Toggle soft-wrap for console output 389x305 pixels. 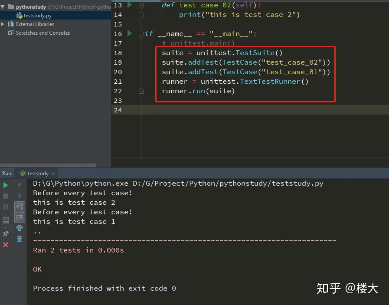[20, 207]
